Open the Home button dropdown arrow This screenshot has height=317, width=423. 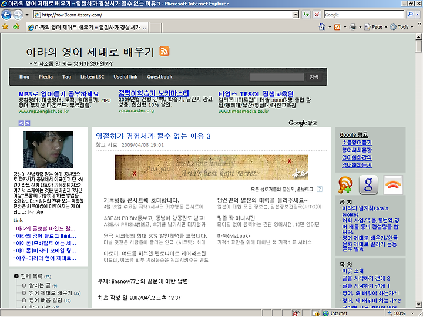[330, 27]
